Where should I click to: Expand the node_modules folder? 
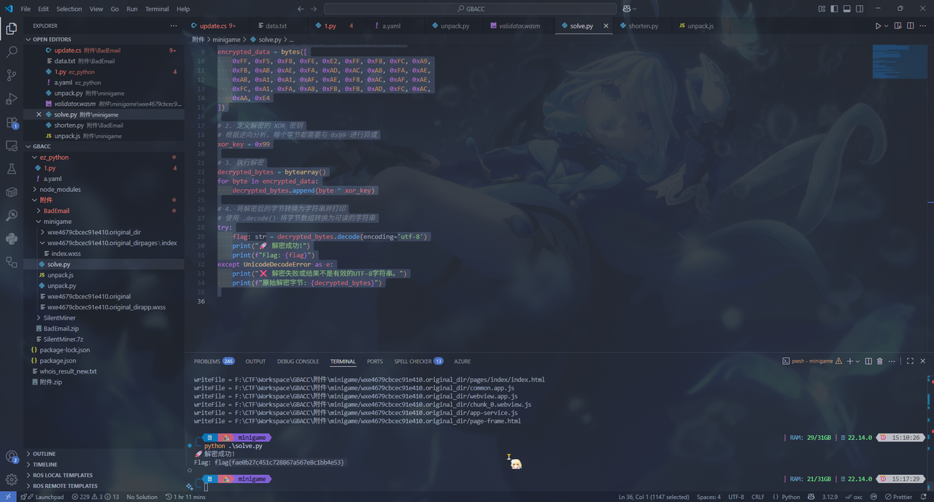coord(61,189)
